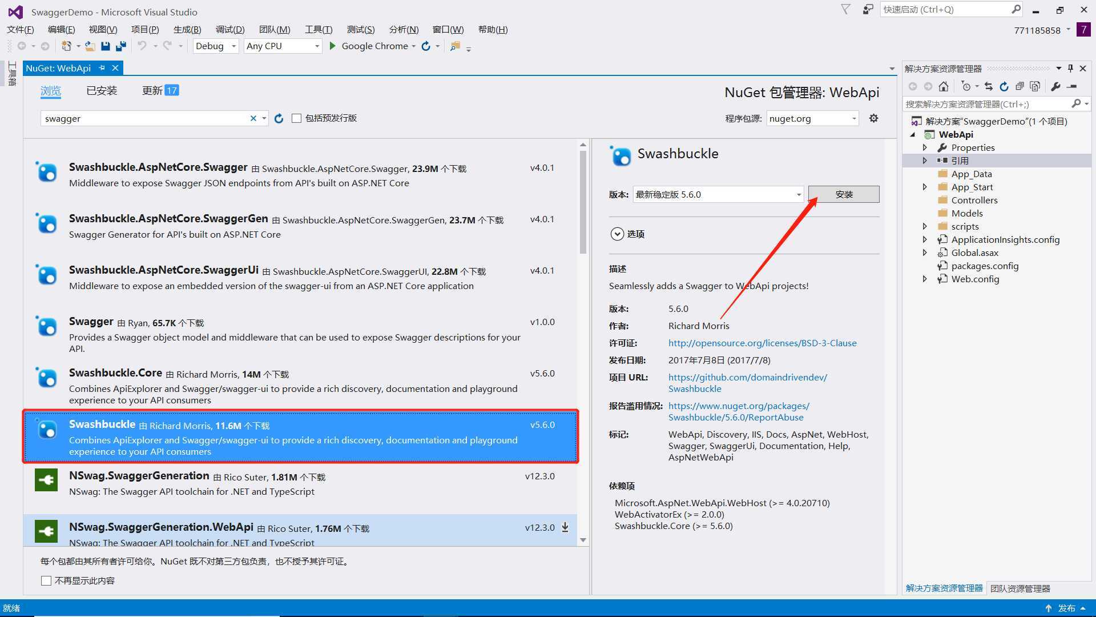Screen dimensions: 1096x617
Task: Collapse All in Solution Explorer
Action: click(1020, 86)
